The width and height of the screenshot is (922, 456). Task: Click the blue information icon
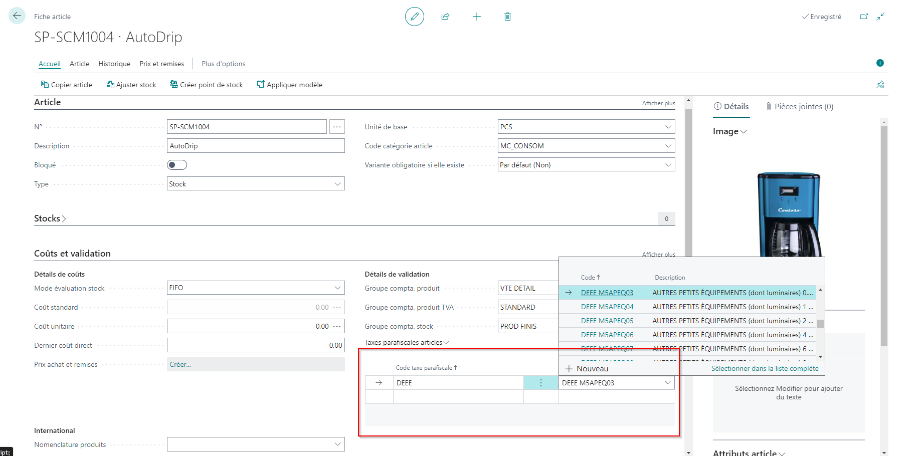pos(880,63)
